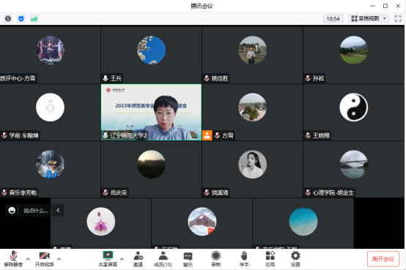Select 辽宁师范大学2 video tile

151,112
